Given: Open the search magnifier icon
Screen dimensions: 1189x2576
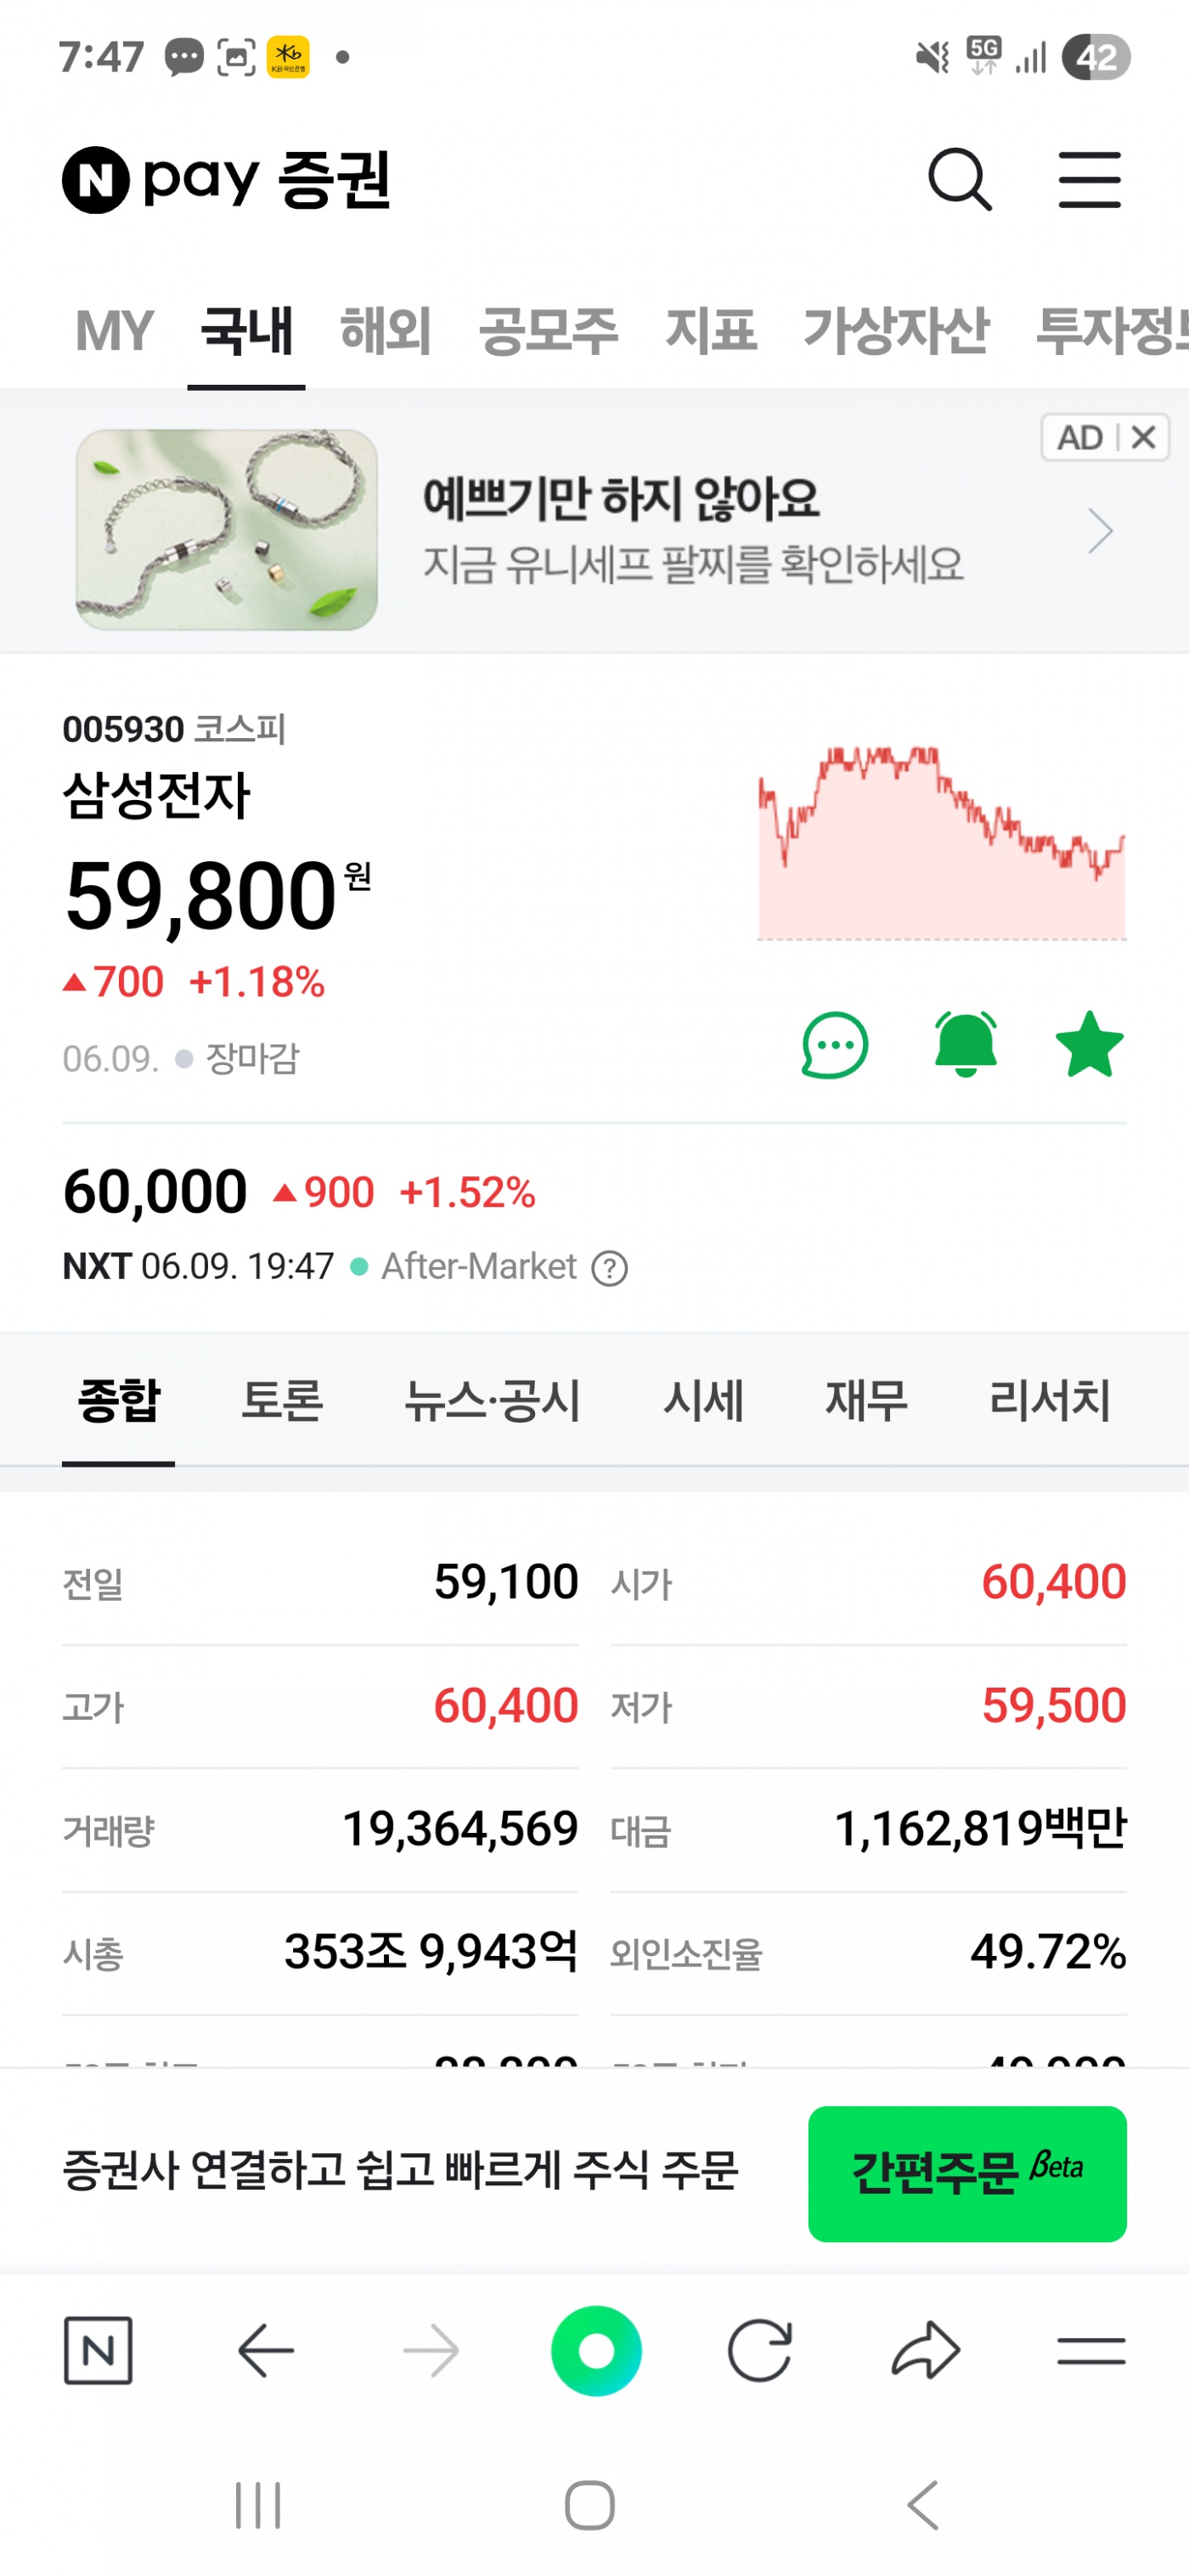Looking at the screenshot, I should point(959,181).
